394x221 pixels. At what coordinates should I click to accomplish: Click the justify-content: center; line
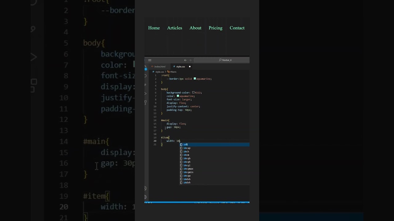[183, 107]
